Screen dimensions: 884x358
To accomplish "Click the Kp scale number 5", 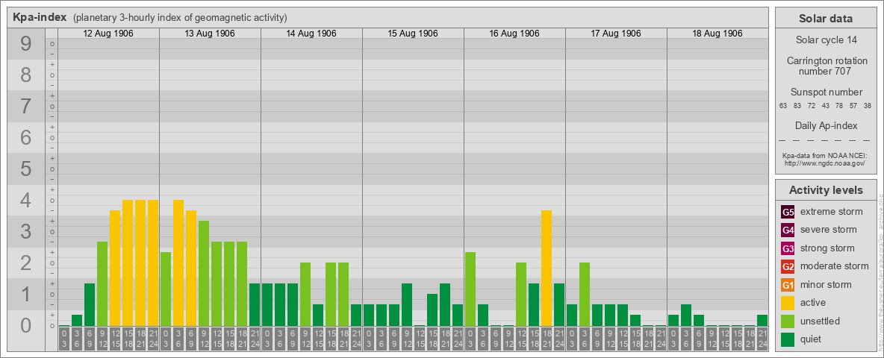I will pos(26,169).
